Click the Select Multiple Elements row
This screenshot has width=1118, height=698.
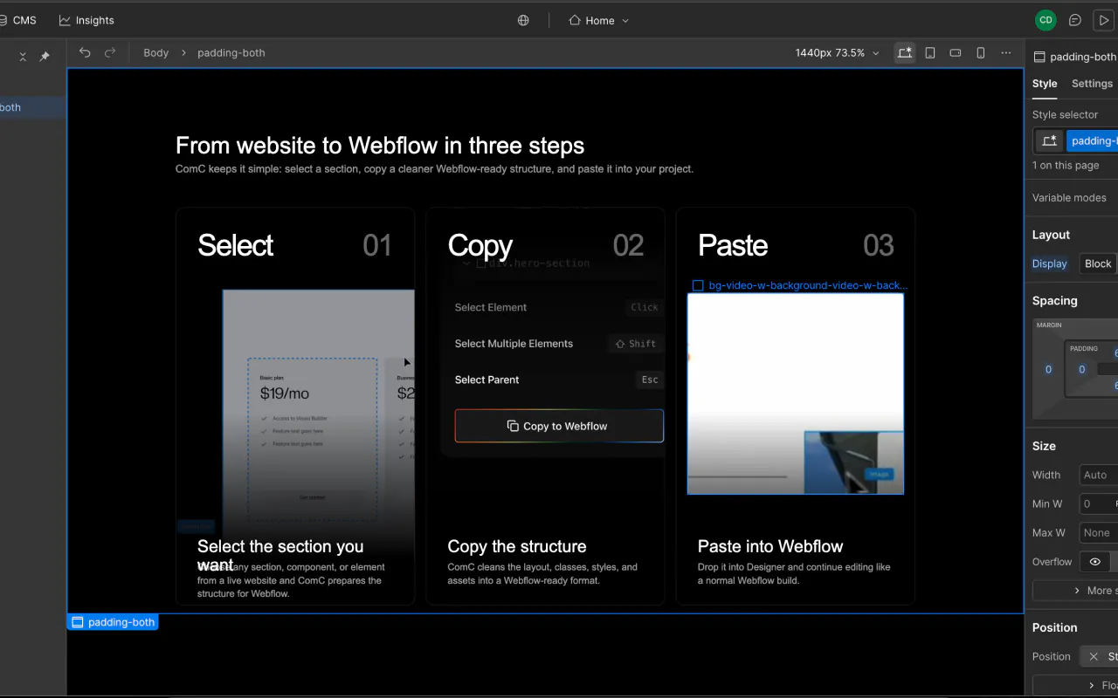559,344
